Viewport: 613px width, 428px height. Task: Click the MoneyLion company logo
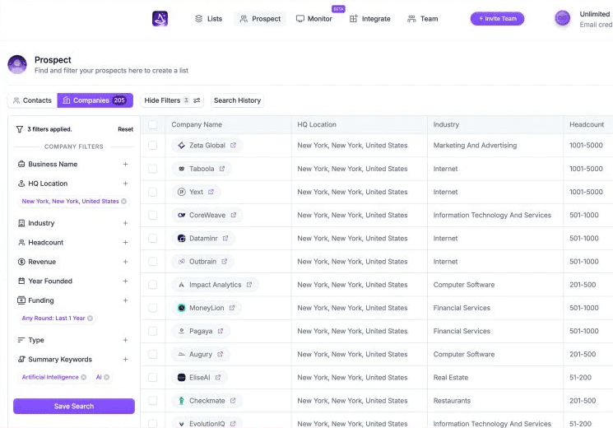tap(181, 308)
